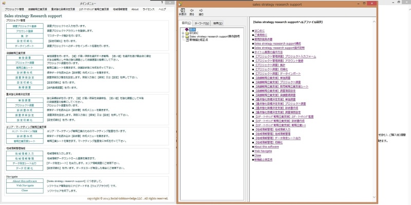
Task: Click the データ初期化 button
Action: coord(25,169)
